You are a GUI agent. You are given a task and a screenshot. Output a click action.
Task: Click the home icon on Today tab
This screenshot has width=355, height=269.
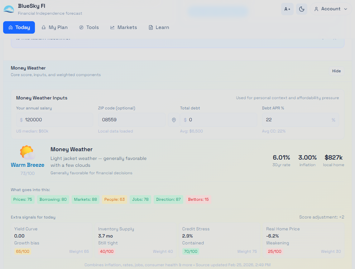click(x=10, y=27)
